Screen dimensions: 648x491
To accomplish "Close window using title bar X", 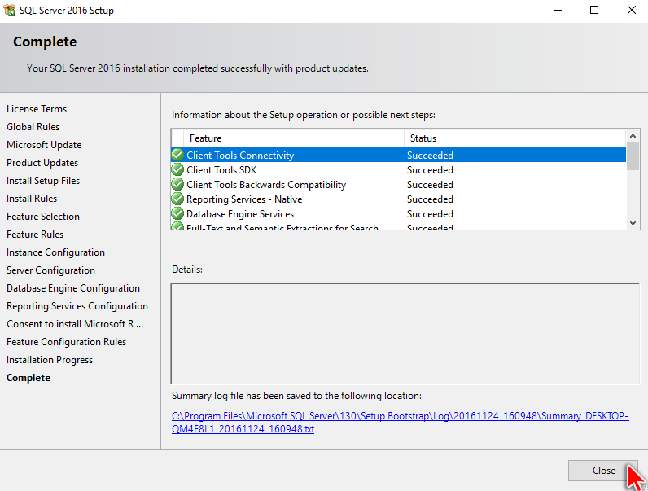I will point(631,10).
